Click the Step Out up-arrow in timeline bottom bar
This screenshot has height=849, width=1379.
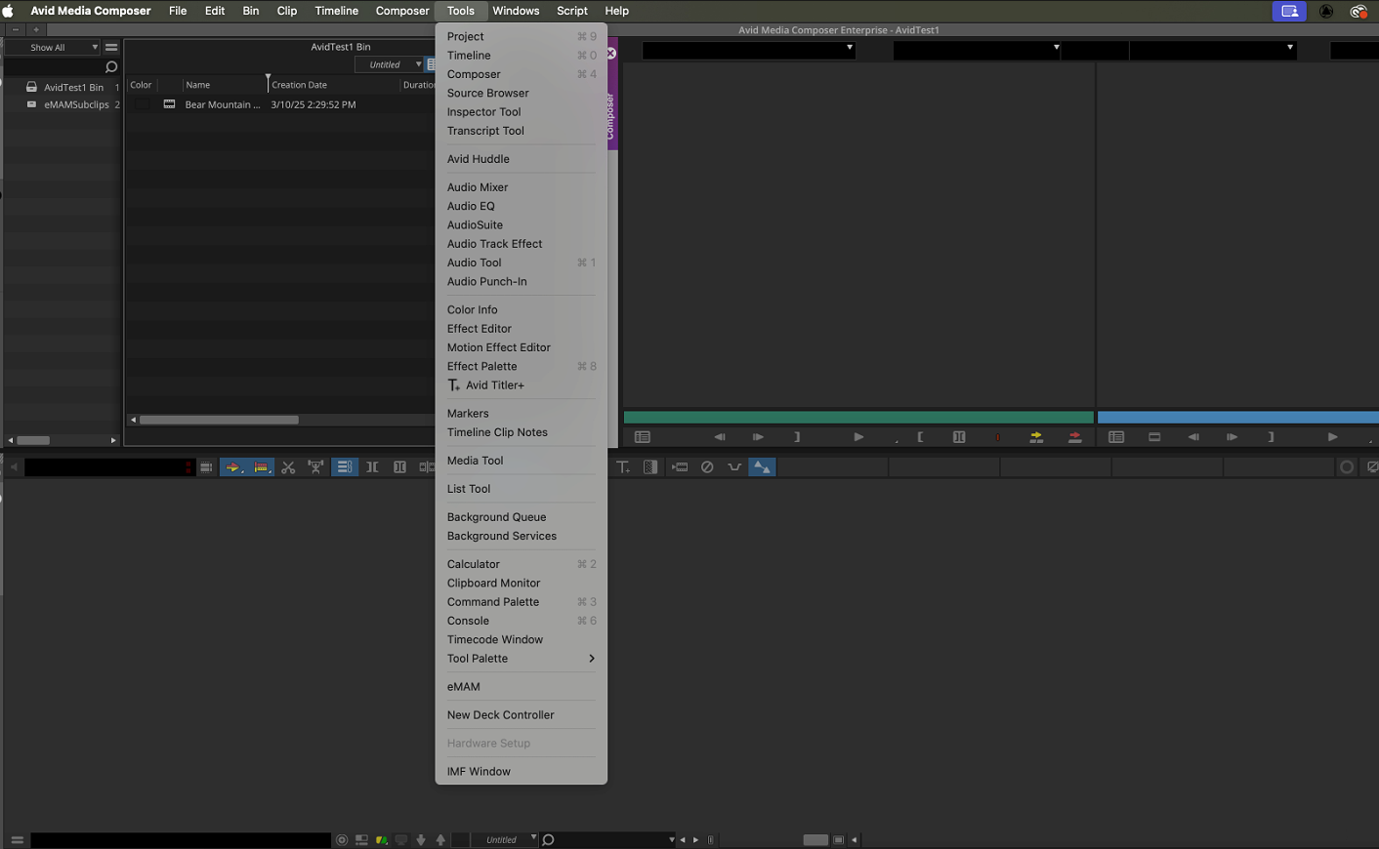point(440,839)
